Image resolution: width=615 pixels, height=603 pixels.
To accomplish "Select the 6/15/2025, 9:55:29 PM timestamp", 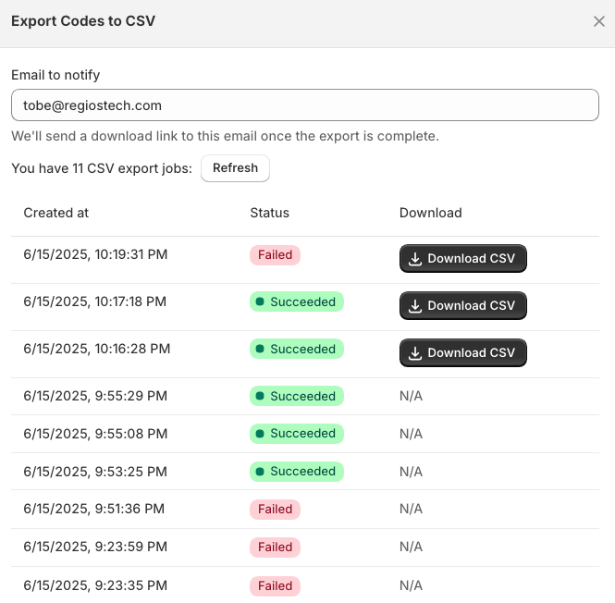I will pos(95,396).
